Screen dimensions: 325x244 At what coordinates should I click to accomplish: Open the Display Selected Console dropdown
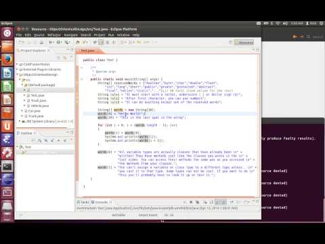click(239, 202)
